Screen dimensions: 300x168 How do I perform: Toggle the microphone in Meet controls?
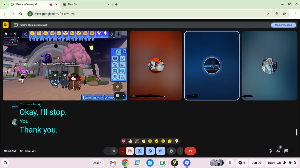[x=114, y=151]
